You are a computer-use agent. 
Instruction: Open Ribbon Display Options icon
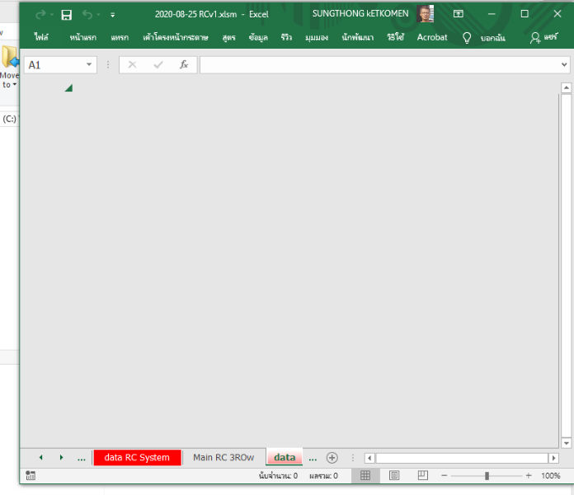coord(458,14)
